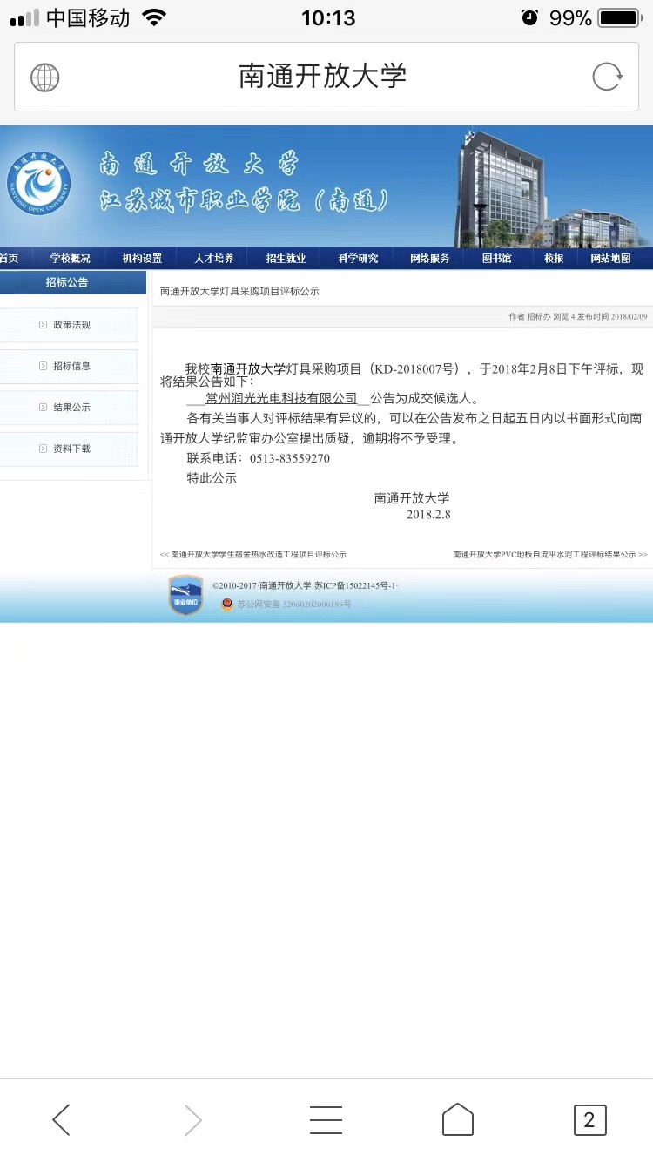
Task: Tap the 10:13 clock in status bar
Action: click(328, 17)
